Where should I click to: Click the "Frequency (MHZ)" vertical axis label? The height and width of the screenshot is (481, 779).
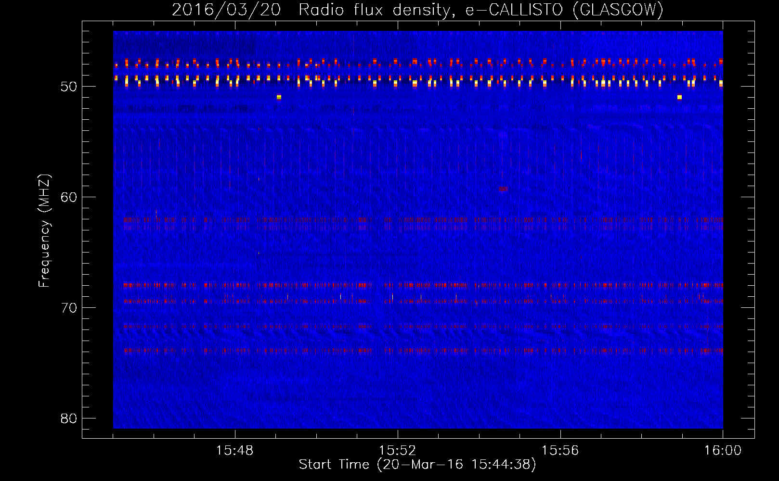point(44,231)
